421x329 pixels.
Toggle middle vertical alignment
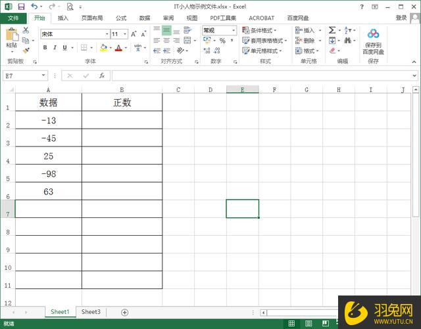(x=166, y=30)
